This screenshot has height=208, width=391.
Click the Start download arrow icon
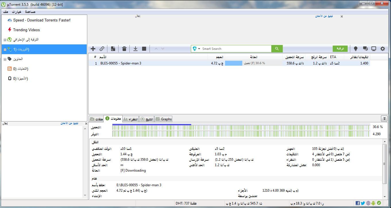tap(136, 49)
